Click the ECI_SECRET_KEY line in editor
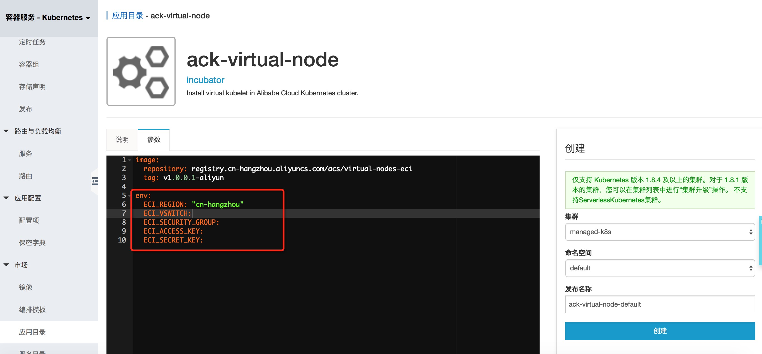 pos(173,240)
